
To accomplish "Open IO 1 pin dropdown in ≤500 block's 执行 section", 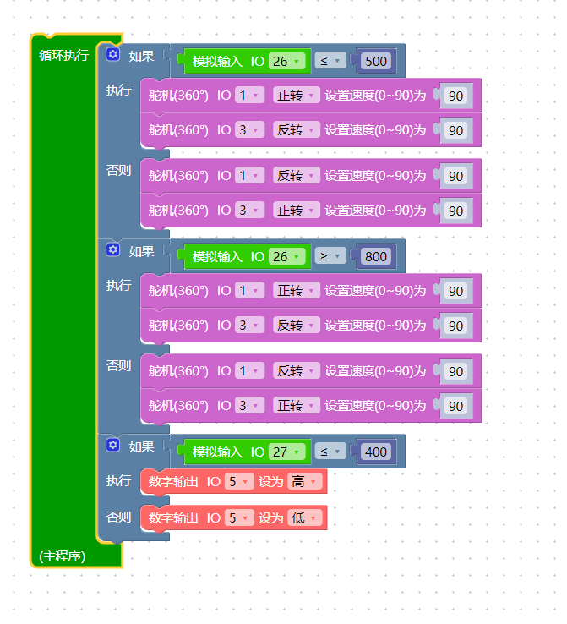I will click(250, 96).
